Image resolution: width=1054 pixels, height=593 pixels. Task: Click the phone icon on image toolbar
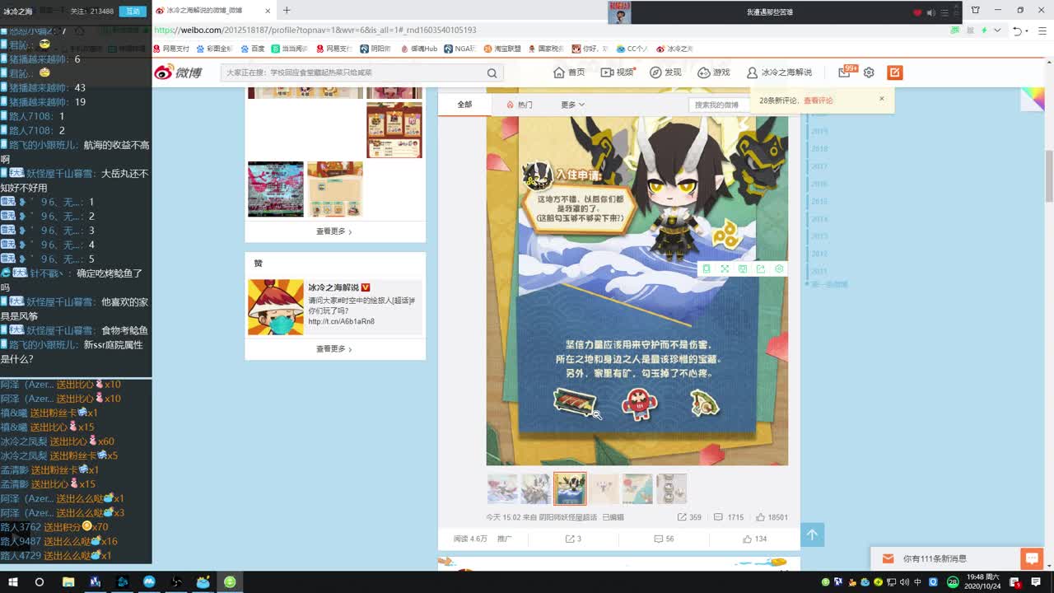tap(707, 268)
